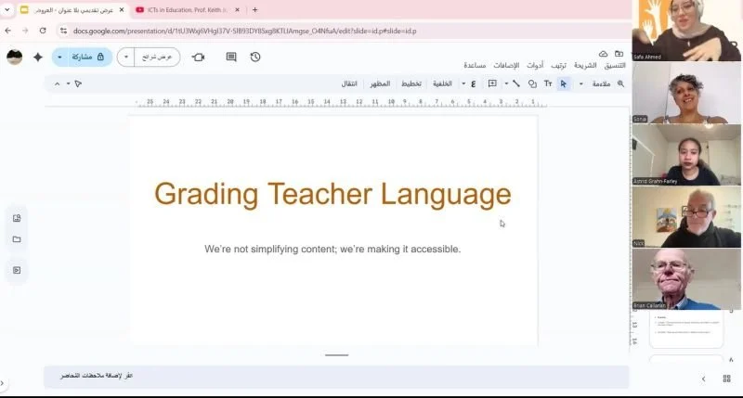
Task: Switch to the ICTs in Education YouTube tab
Action: [x=188, y=9]
